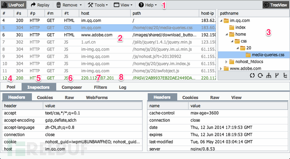
Task: Click the single circular-arrow refresh icon
Action: click(x=261, y=76)
